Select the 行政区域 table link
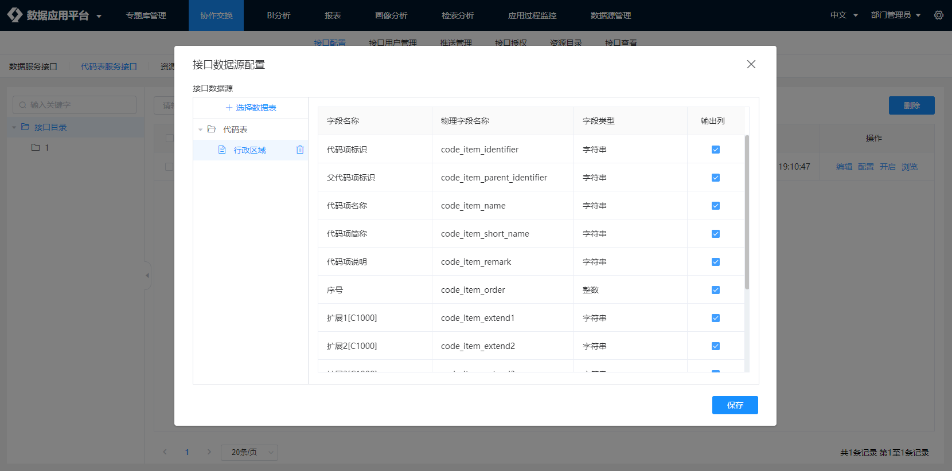The width and height of the screenshot is (952, 471). click(x=249, y=150)
